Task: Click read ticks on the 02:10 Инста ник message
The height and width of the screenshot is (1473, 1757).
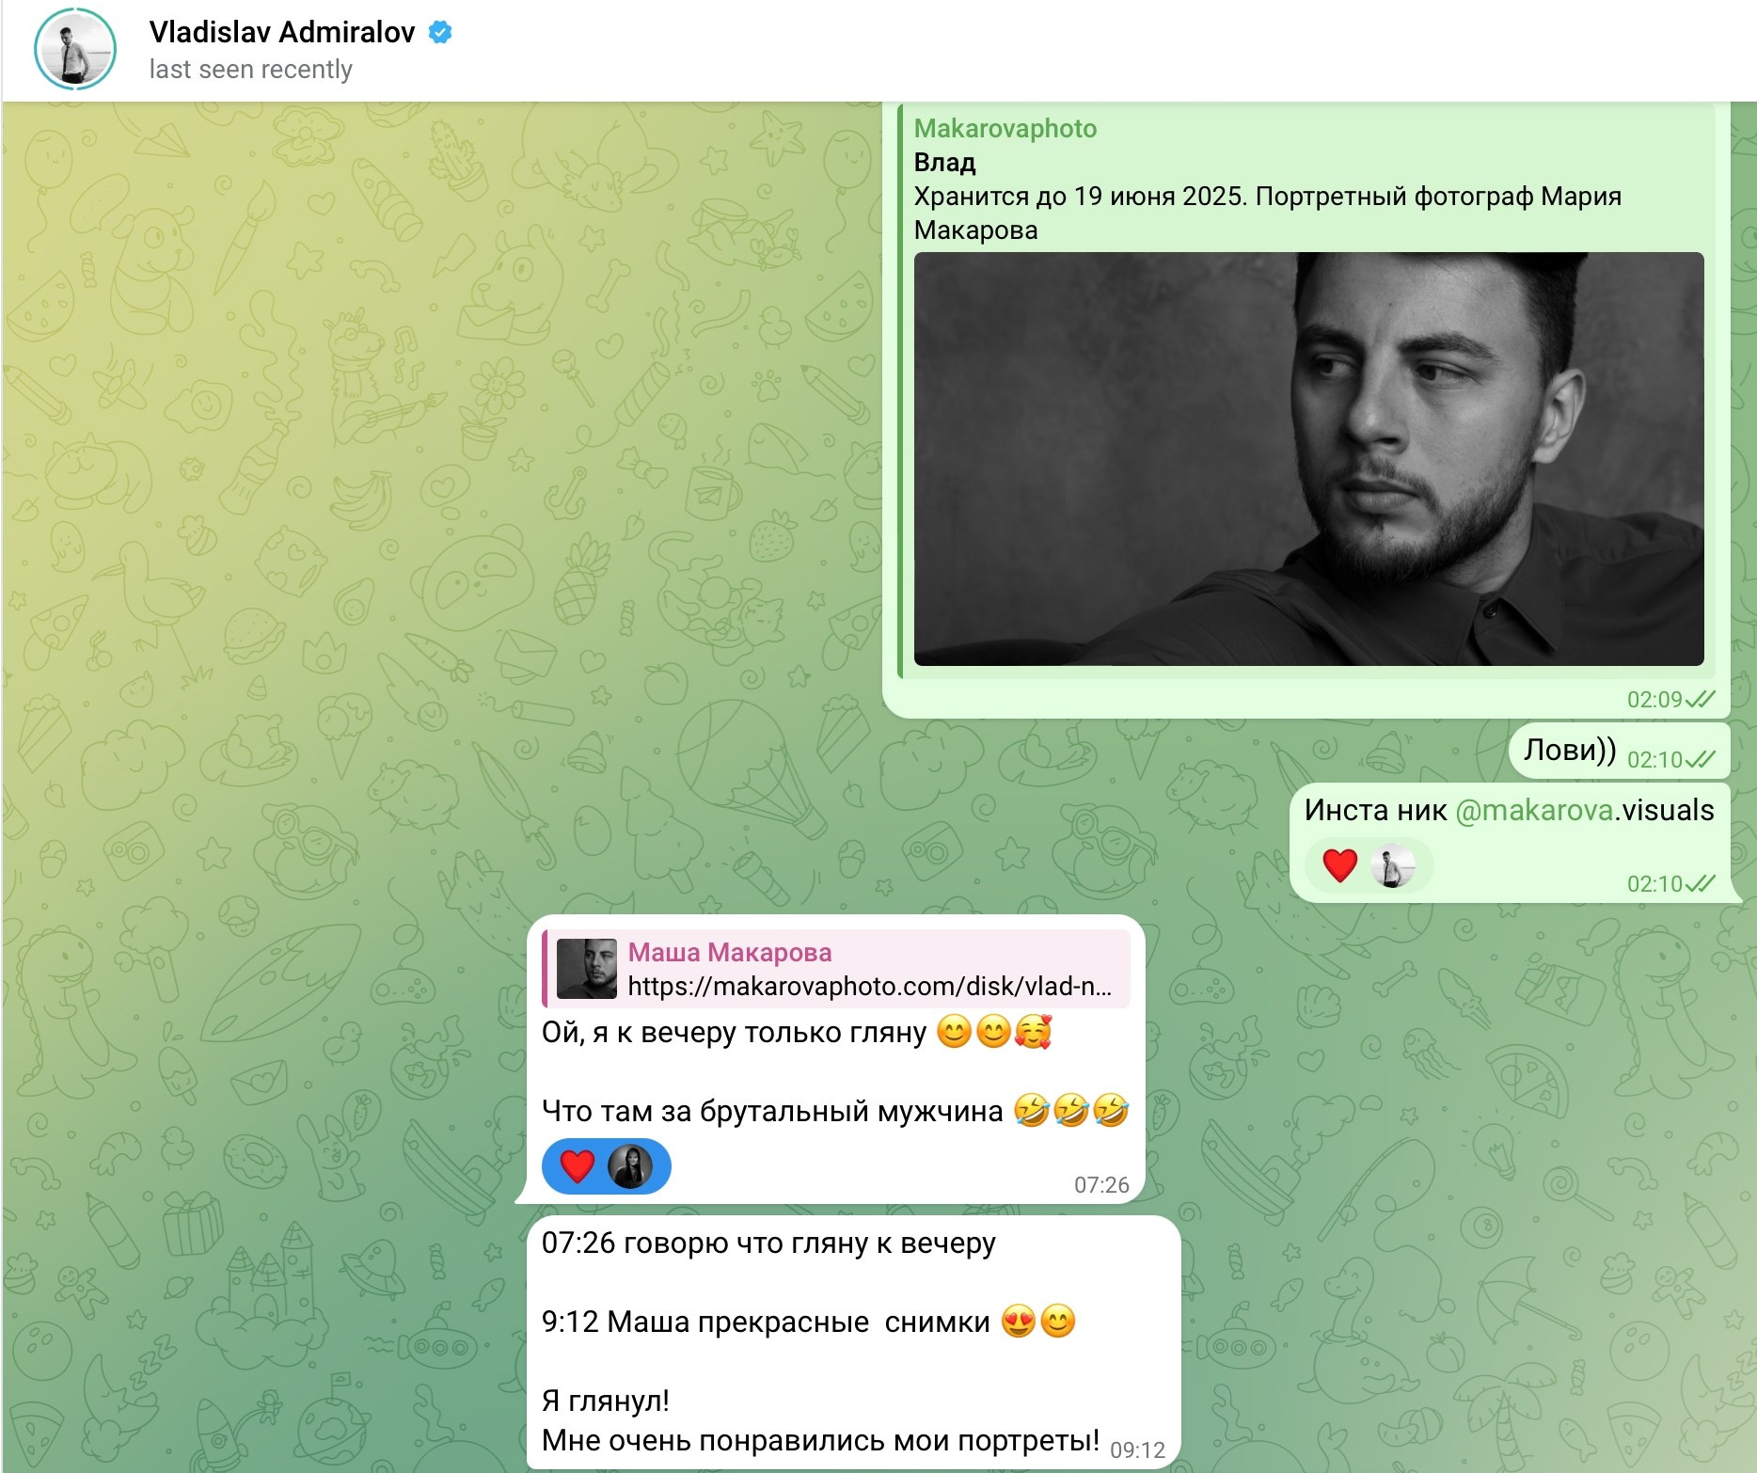Action: tap(1701, 883)
